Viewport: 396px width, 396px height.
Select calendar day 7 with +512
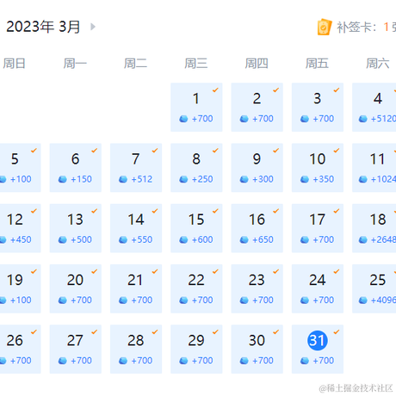tap(136, 168)
